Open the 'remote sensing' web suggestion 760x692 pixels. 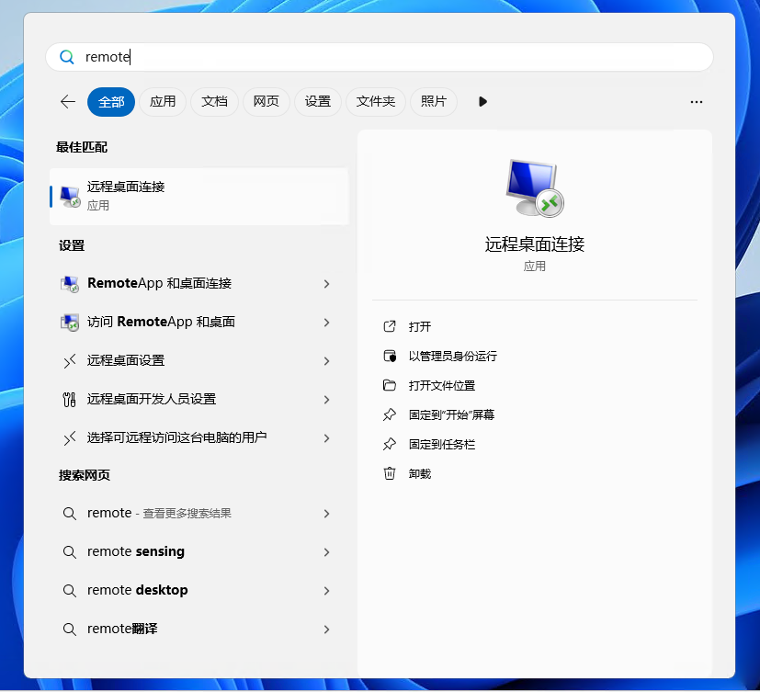136,552
